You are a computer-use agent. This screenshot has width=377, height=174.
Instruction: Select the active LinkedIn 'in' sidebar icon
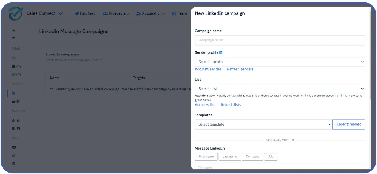13,93
